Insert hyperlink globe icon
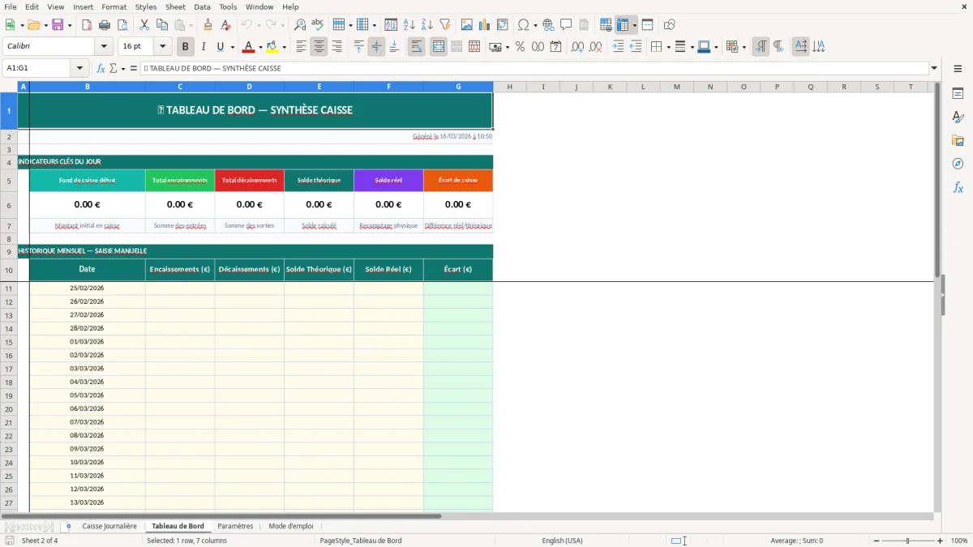The width and height of the screenshot is (973, 547). 548,25
